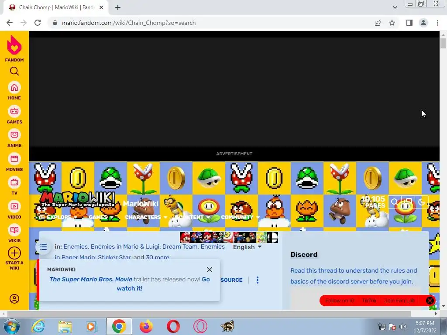The width and height of the screenshot is (447, 335).
Task: Open the Movies section in sidebar
Action: [x=14, y=162]
